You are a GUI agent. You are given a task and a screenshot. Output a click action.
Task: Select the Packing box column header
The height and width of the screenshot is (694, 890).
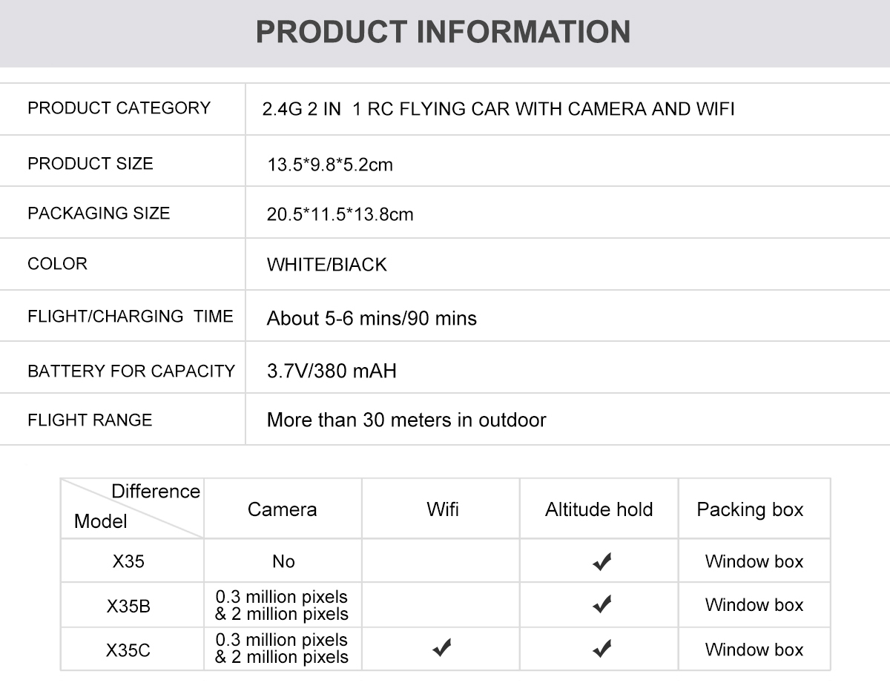tap(750, 509)
